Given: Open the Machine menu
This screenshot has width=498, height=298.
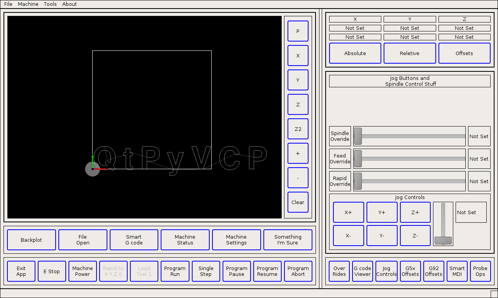Looking at the screenshot, I should pyautogui.click(x=28, y=4).
